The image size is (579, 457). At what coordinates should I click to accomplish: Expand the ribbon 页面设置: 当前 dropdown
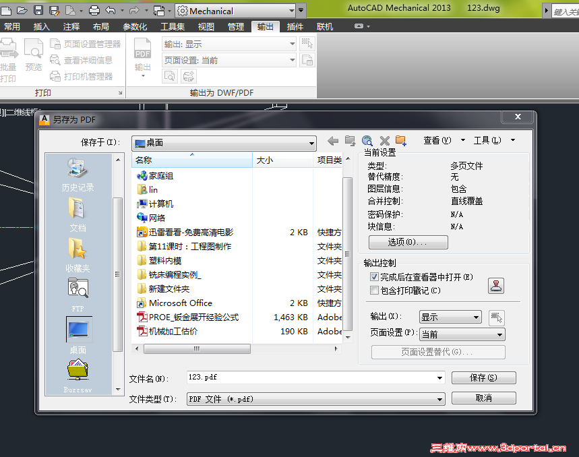click(229, 60)
